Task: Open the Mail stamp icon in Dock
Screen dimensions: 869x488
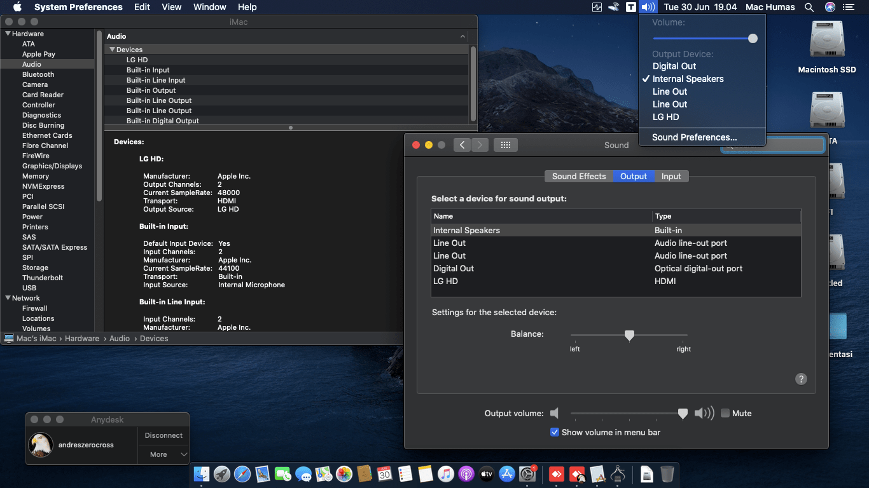Action: (x=263, y=473)
